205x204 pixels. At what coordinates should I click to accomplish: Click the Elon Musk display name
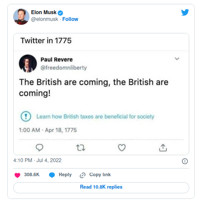click(x=44, y=12)
